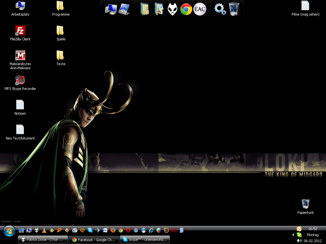Launch the FileZilla Client shortcut
Image resolution: width=326 pixels, height=244 pixels.
(x=20, y=33)
